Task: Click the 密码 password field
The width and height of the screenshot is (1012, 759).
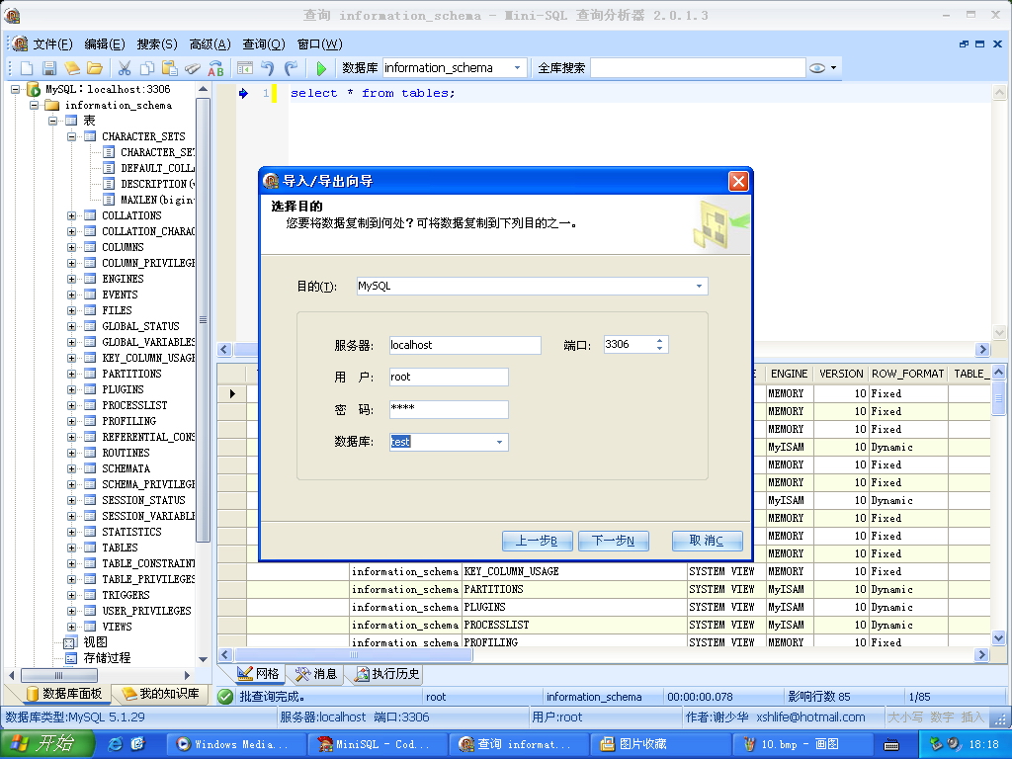Action: click(x=449, y=409)
